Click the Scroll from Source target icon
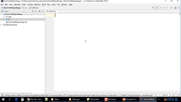Viewport: 181px width, 102px height. coord(33,11)
